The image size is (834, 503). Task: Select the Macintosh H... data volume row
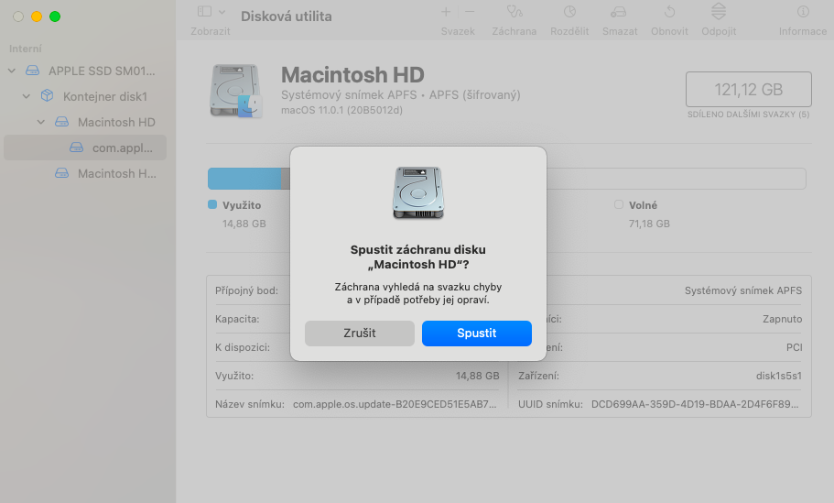(85, 173)
